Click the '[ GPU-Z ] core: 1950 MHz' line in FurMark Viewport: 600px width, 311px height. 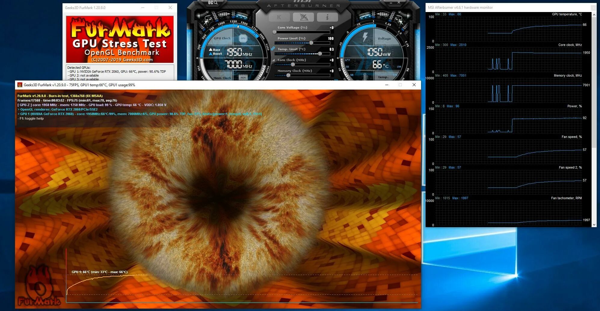92,105
